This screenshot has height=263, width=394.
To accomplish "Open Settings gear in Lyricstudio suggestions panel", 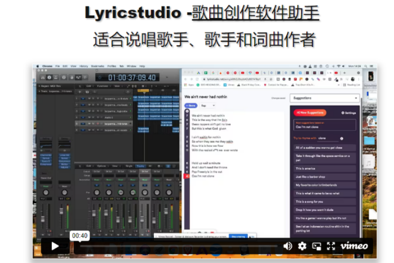I will pyautogui.click(x=349, y=113).
